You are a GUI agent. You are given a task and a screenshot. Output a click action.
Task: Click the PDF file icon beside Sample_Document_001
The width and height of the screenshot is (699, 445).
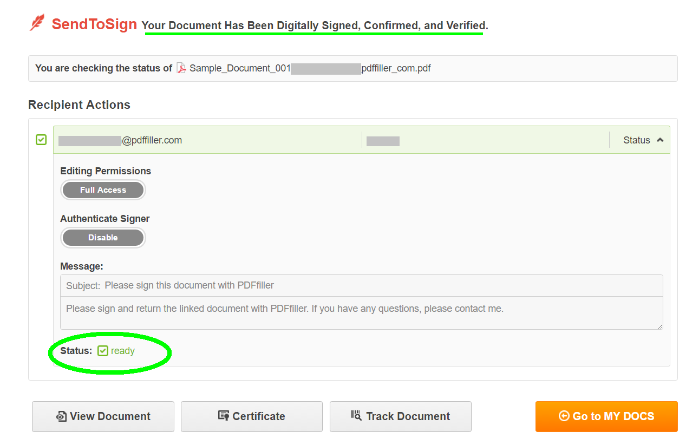coord(181,68)
